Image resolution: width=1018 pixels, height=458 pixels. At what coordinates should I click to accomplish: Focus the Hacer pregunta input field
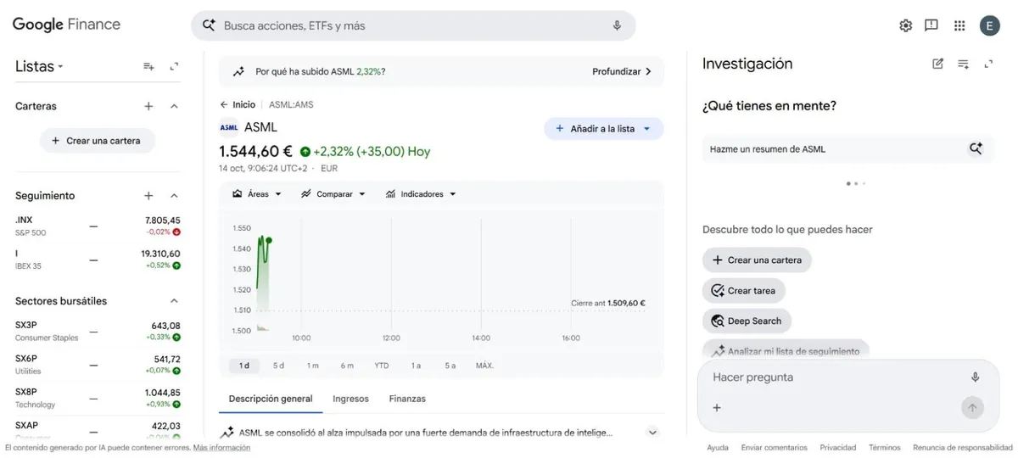click(x=836, y=377)
